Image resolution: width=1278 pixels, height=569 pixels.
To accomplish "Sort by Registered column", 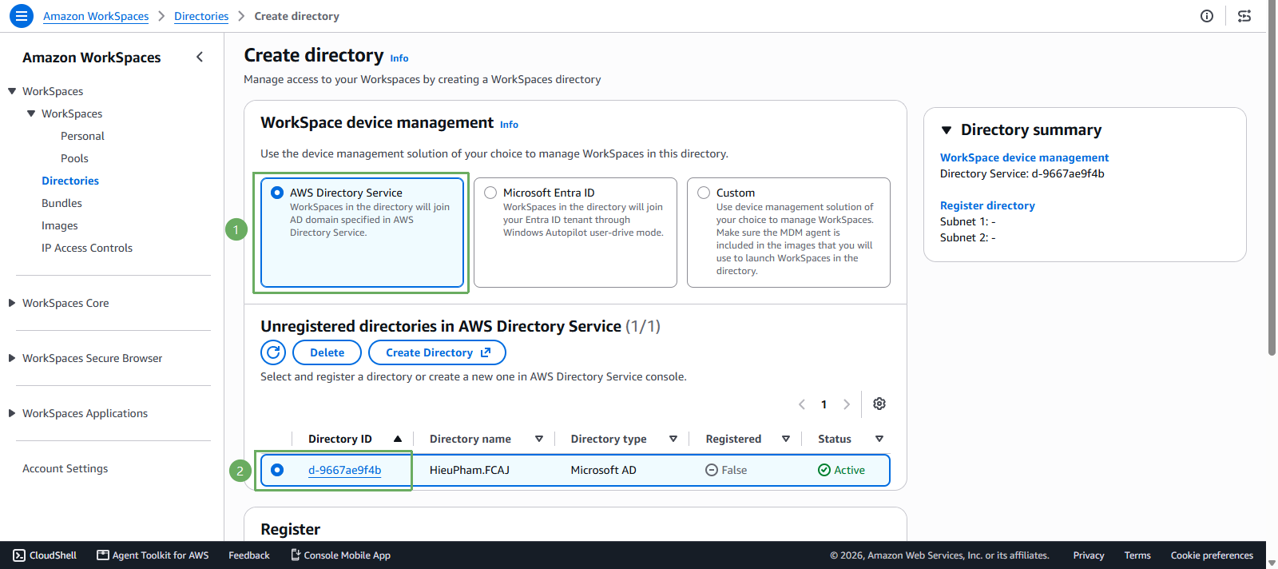I will 786,439.
